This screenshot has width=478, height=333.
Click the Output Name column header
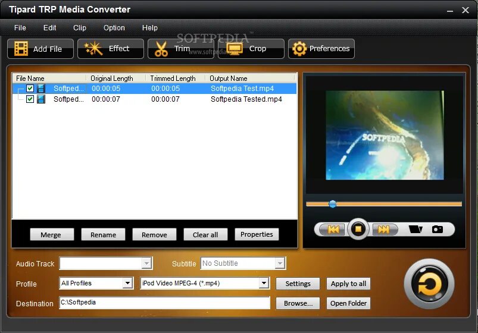[251, 78]
